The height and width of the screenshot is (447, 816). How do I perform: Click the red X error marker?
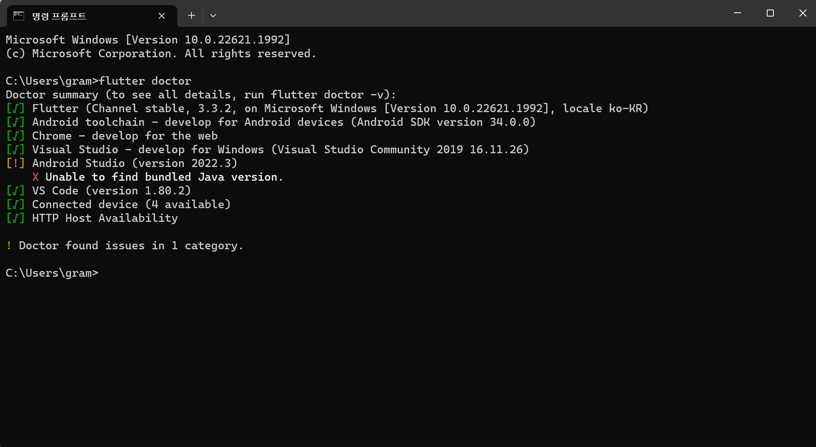(x=36, y=177)
